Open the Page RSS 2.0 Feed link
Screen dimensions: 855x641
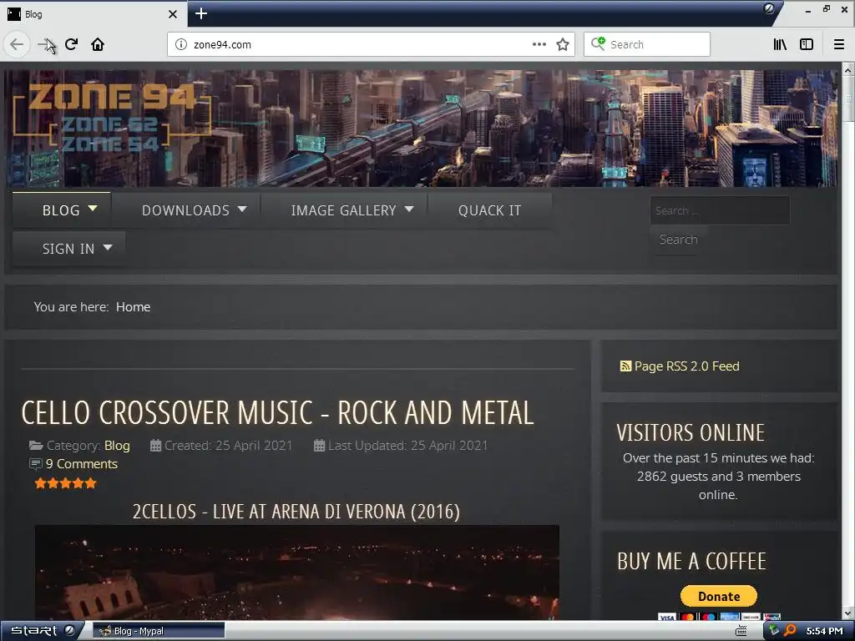click(686, 366)
